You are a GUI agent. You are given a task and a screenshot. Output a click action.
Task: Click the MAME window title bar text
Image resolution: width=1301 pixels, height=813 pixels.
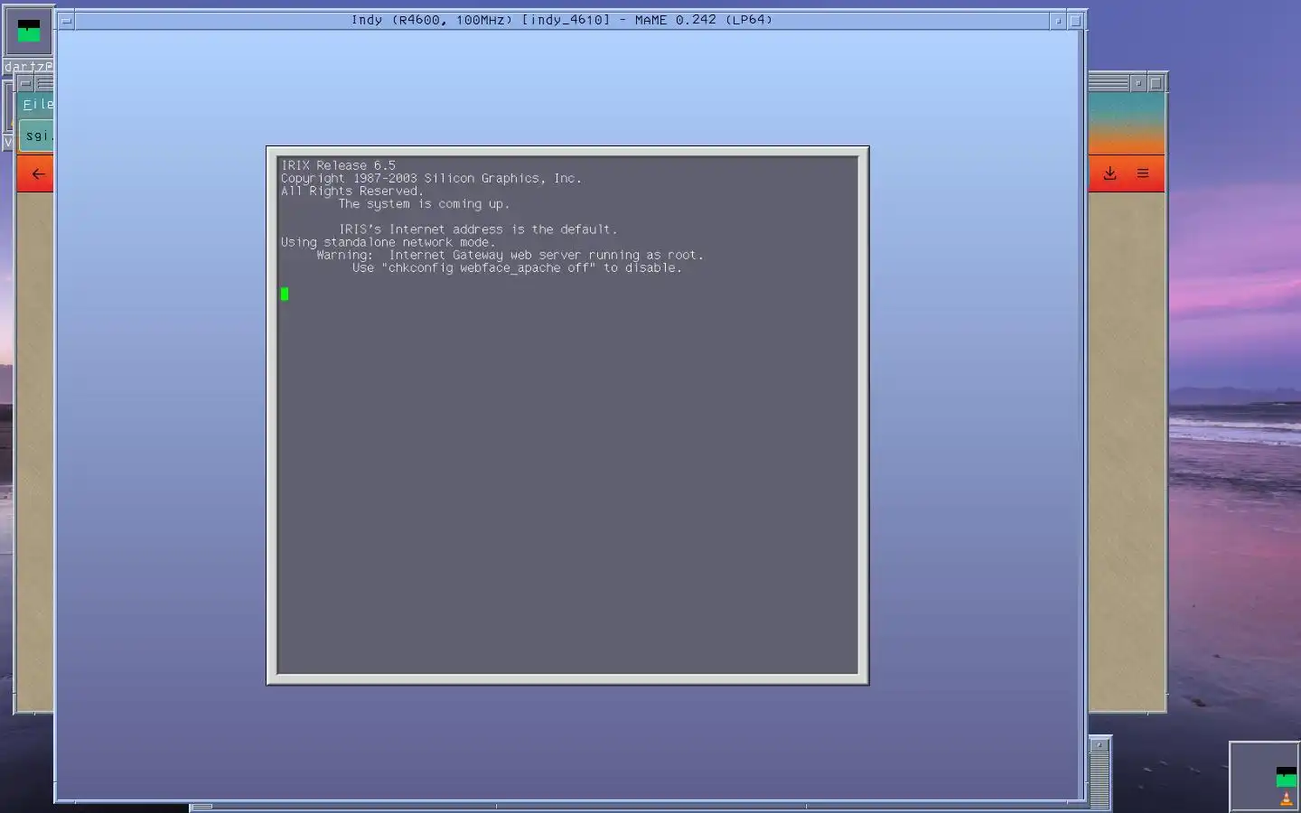coord(562,20)
